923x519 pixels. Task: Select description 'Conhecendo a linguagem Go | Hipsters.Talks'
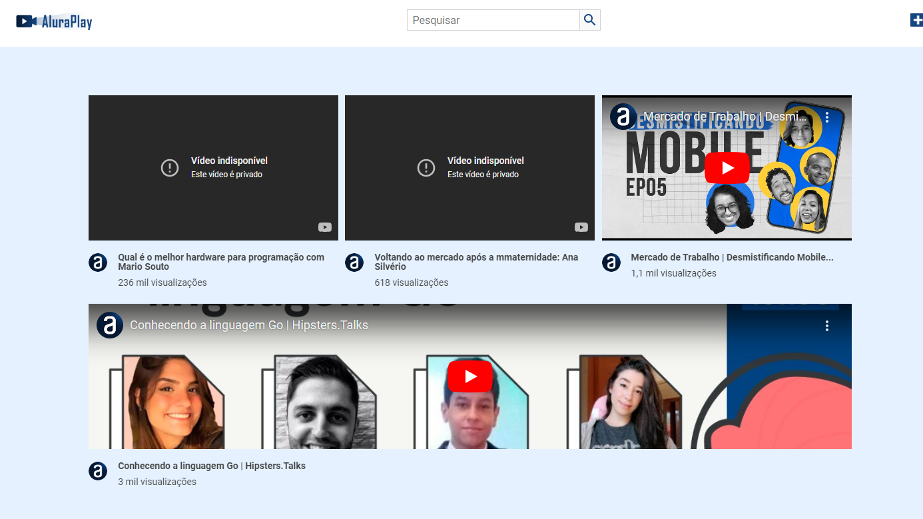tap(212, 466)
